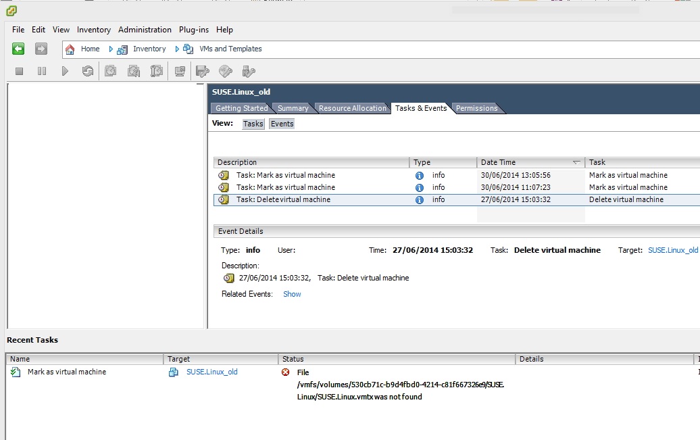Revert to current snapshot via toolbar icon
This screenshot has width=700, height=440.
133,70
